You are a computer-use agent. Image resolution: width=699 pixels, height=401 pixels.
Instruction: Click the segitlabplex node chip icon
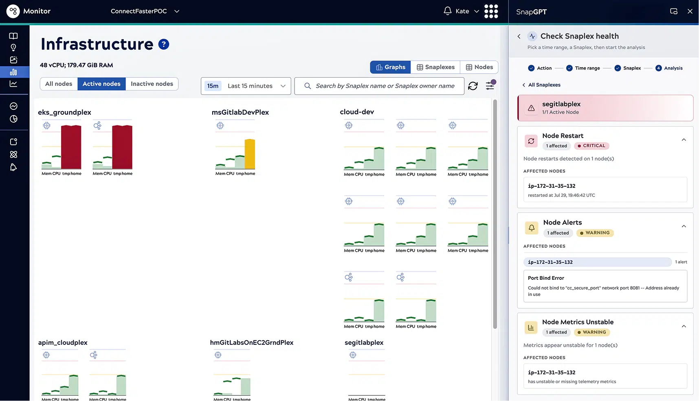(x=353, y=355)
